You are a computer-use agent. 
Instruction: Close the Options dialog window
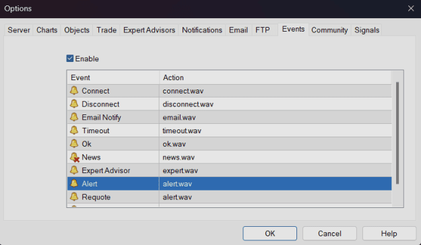point(411,9)
